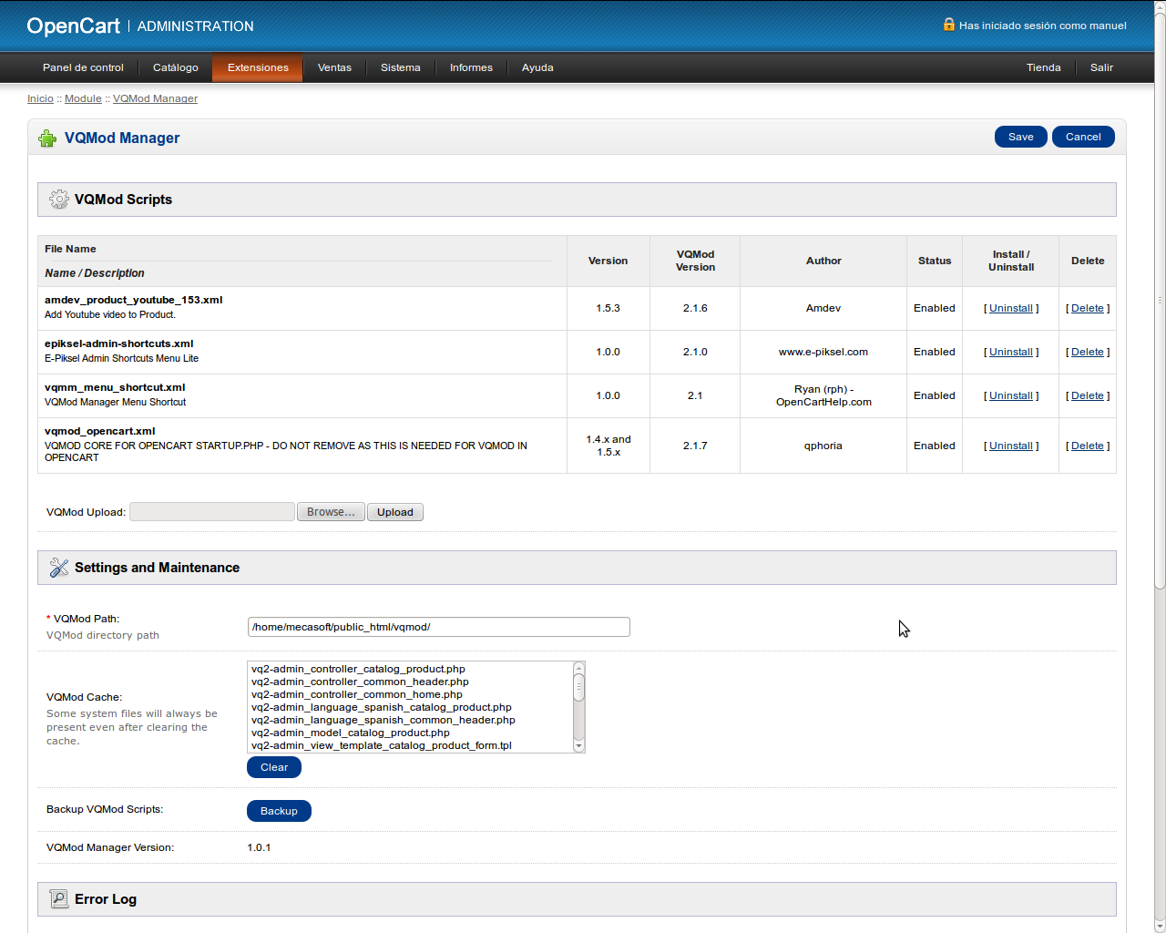Delete vqmod_opencart.xml script
1166x933 pixels.
tap(1088, 446)
